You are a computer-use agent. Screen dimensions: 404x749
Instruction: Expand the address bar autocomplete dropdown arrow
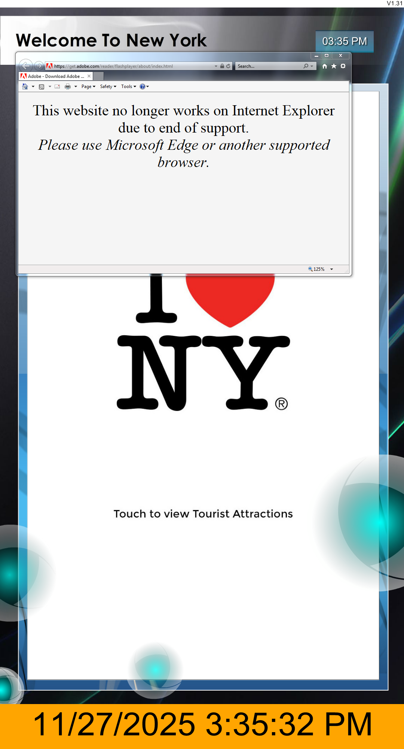[216, 66]
